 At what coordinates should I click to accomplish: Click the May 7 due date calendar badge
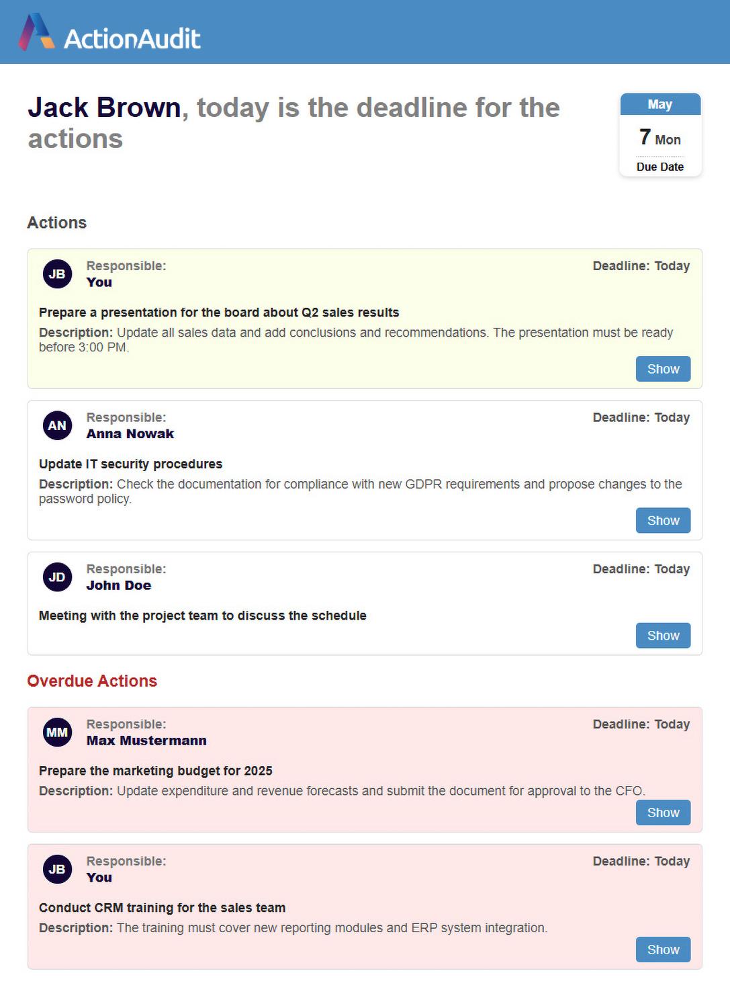coord(660,136)
